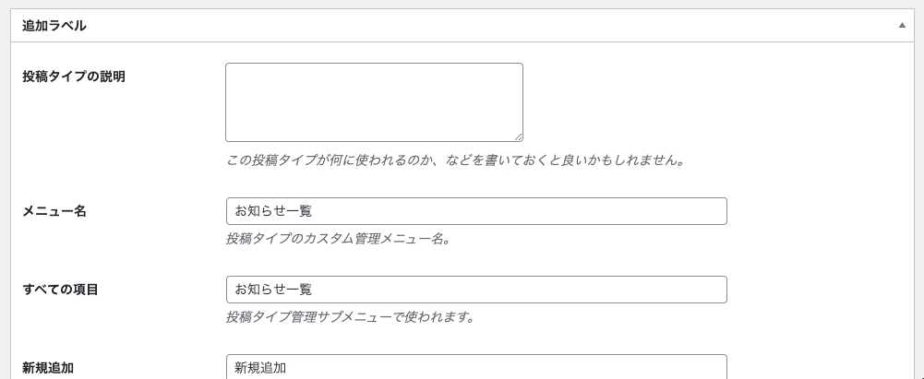
Task: Focus the 投稿タイプの説明 text area
Action: click(374, 102)
